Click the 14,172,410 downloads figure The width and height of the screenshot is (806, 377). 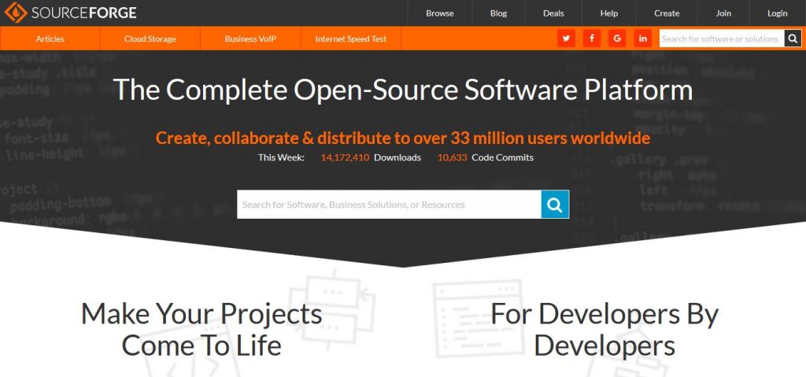point(345,157)
